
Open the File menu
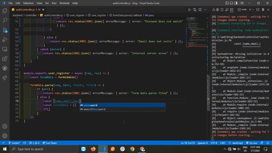(x=10, y=3)
